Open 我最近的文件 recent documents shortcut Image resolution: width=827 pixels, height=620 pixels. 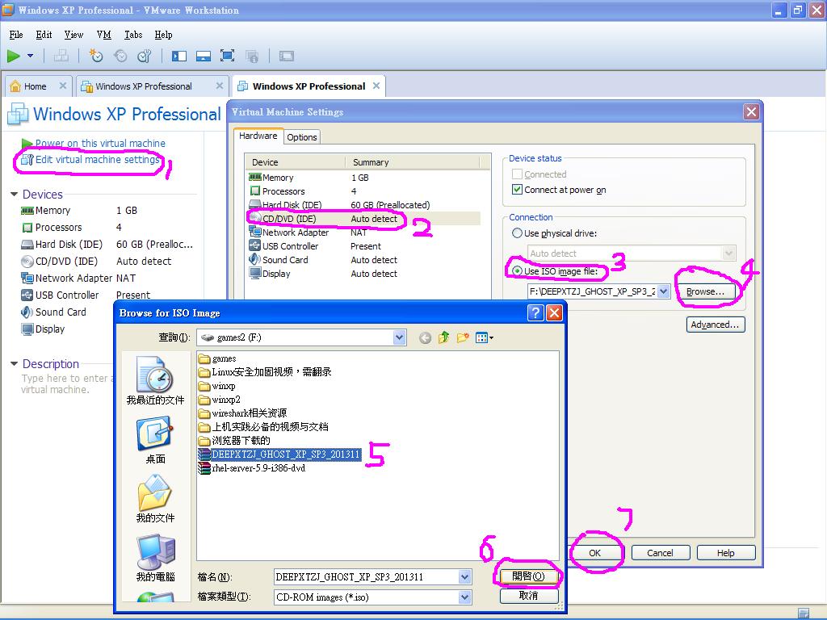(x=155, y=381)
